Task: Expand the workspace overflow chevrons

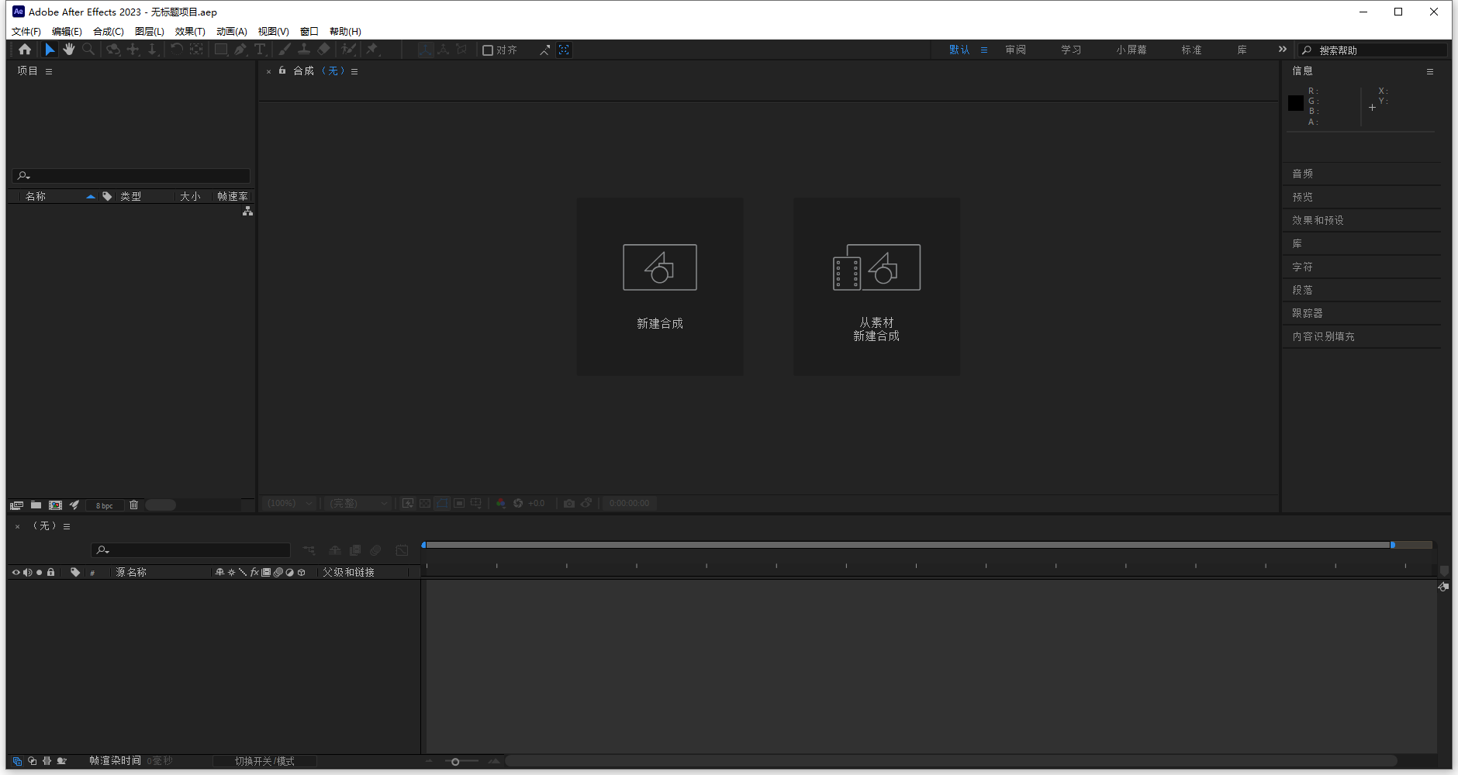Action: pos(1283,49)
